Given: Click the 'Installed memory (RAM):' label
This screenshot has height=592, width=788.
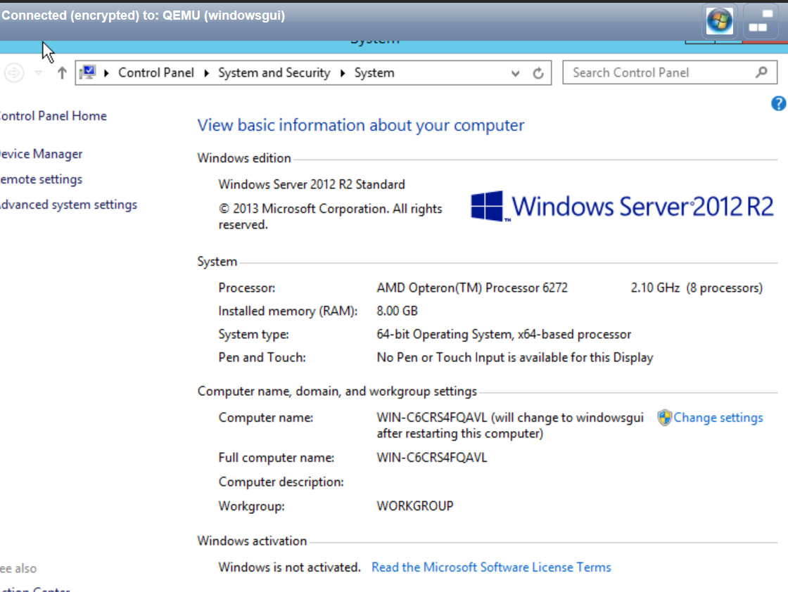Looking at the screenshot, I should 288,311.
